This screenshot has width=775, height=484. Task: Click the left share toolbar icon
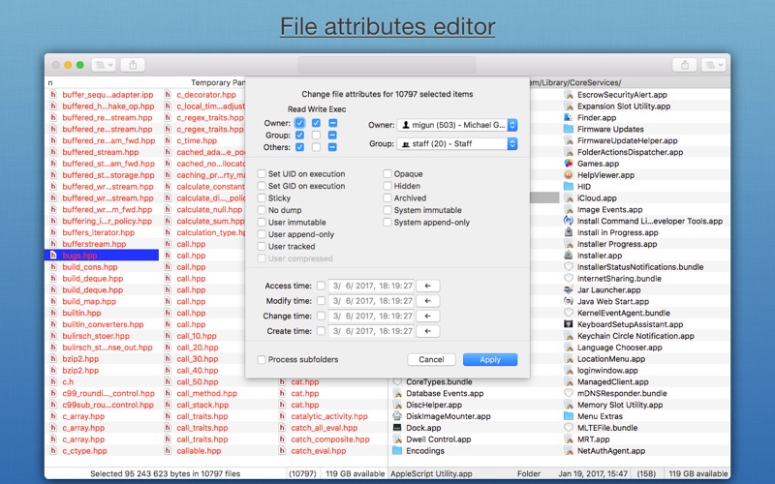coord(133,65)
